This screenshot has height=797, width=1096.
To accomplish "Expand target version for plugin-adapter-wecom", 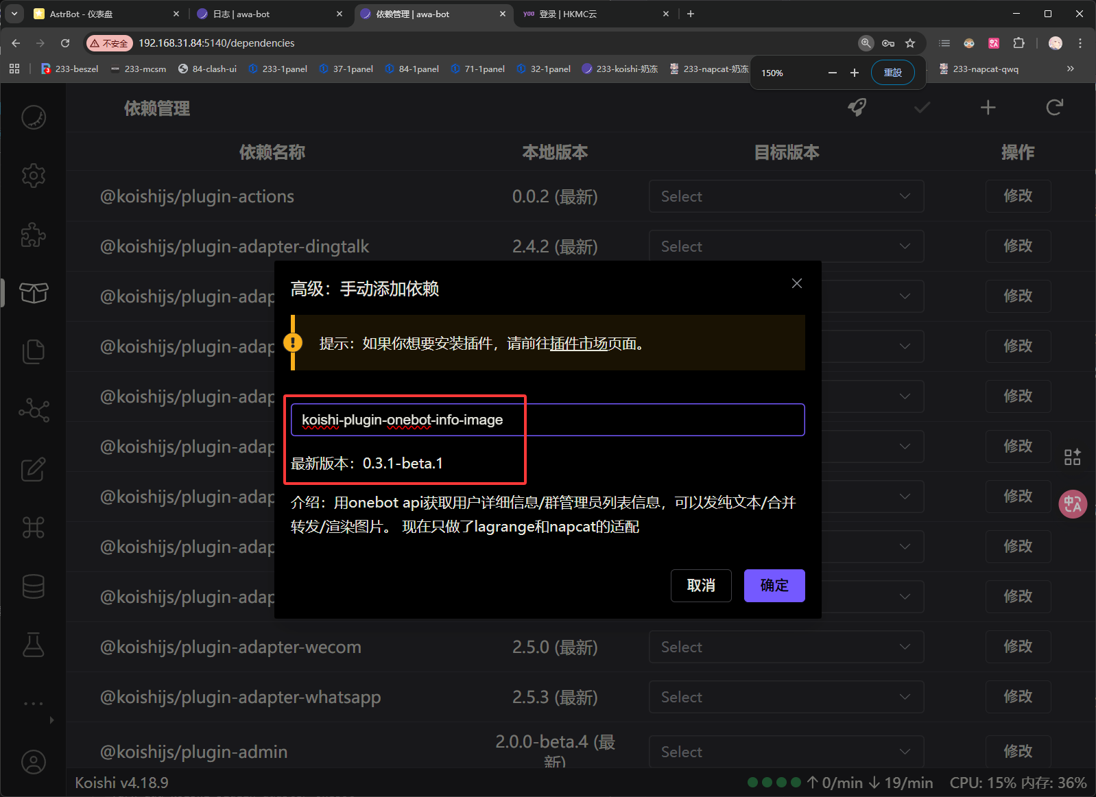I will pos(786,647).
